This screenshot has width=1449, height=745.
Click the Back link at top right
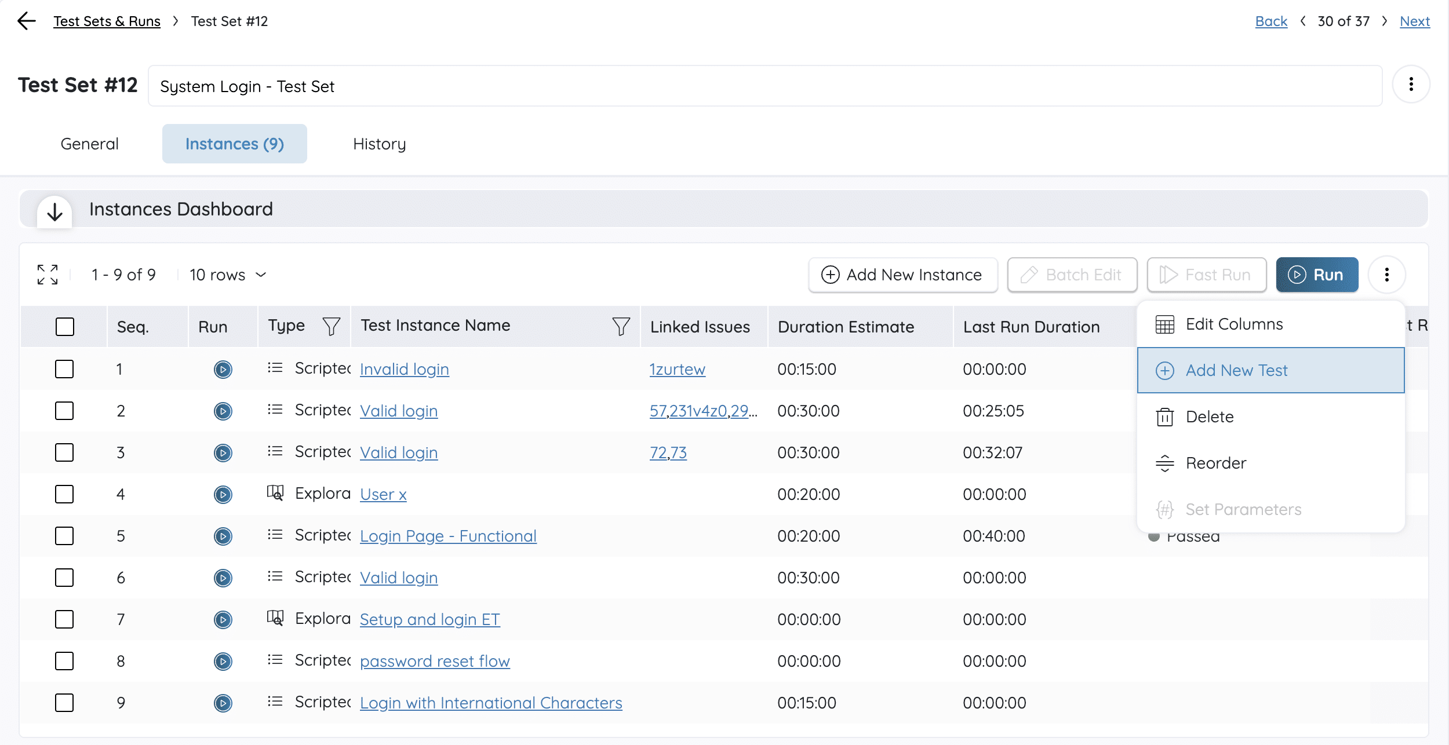(x=1271, y=21)
